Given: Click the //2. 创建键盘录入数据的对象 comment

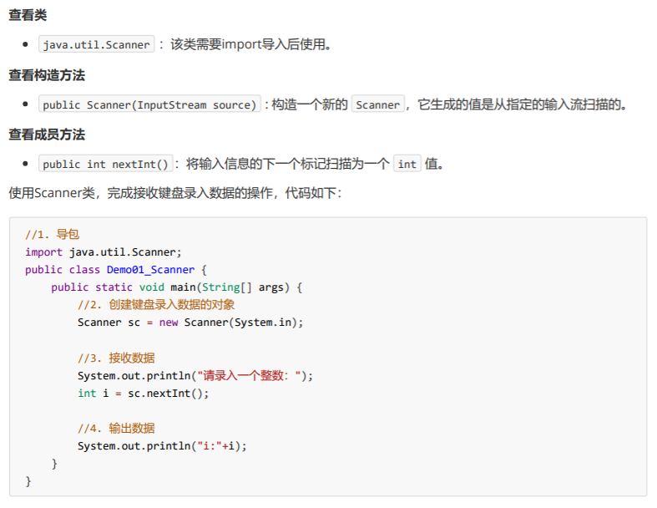Looking at the screenshot, I should point(156,304).
